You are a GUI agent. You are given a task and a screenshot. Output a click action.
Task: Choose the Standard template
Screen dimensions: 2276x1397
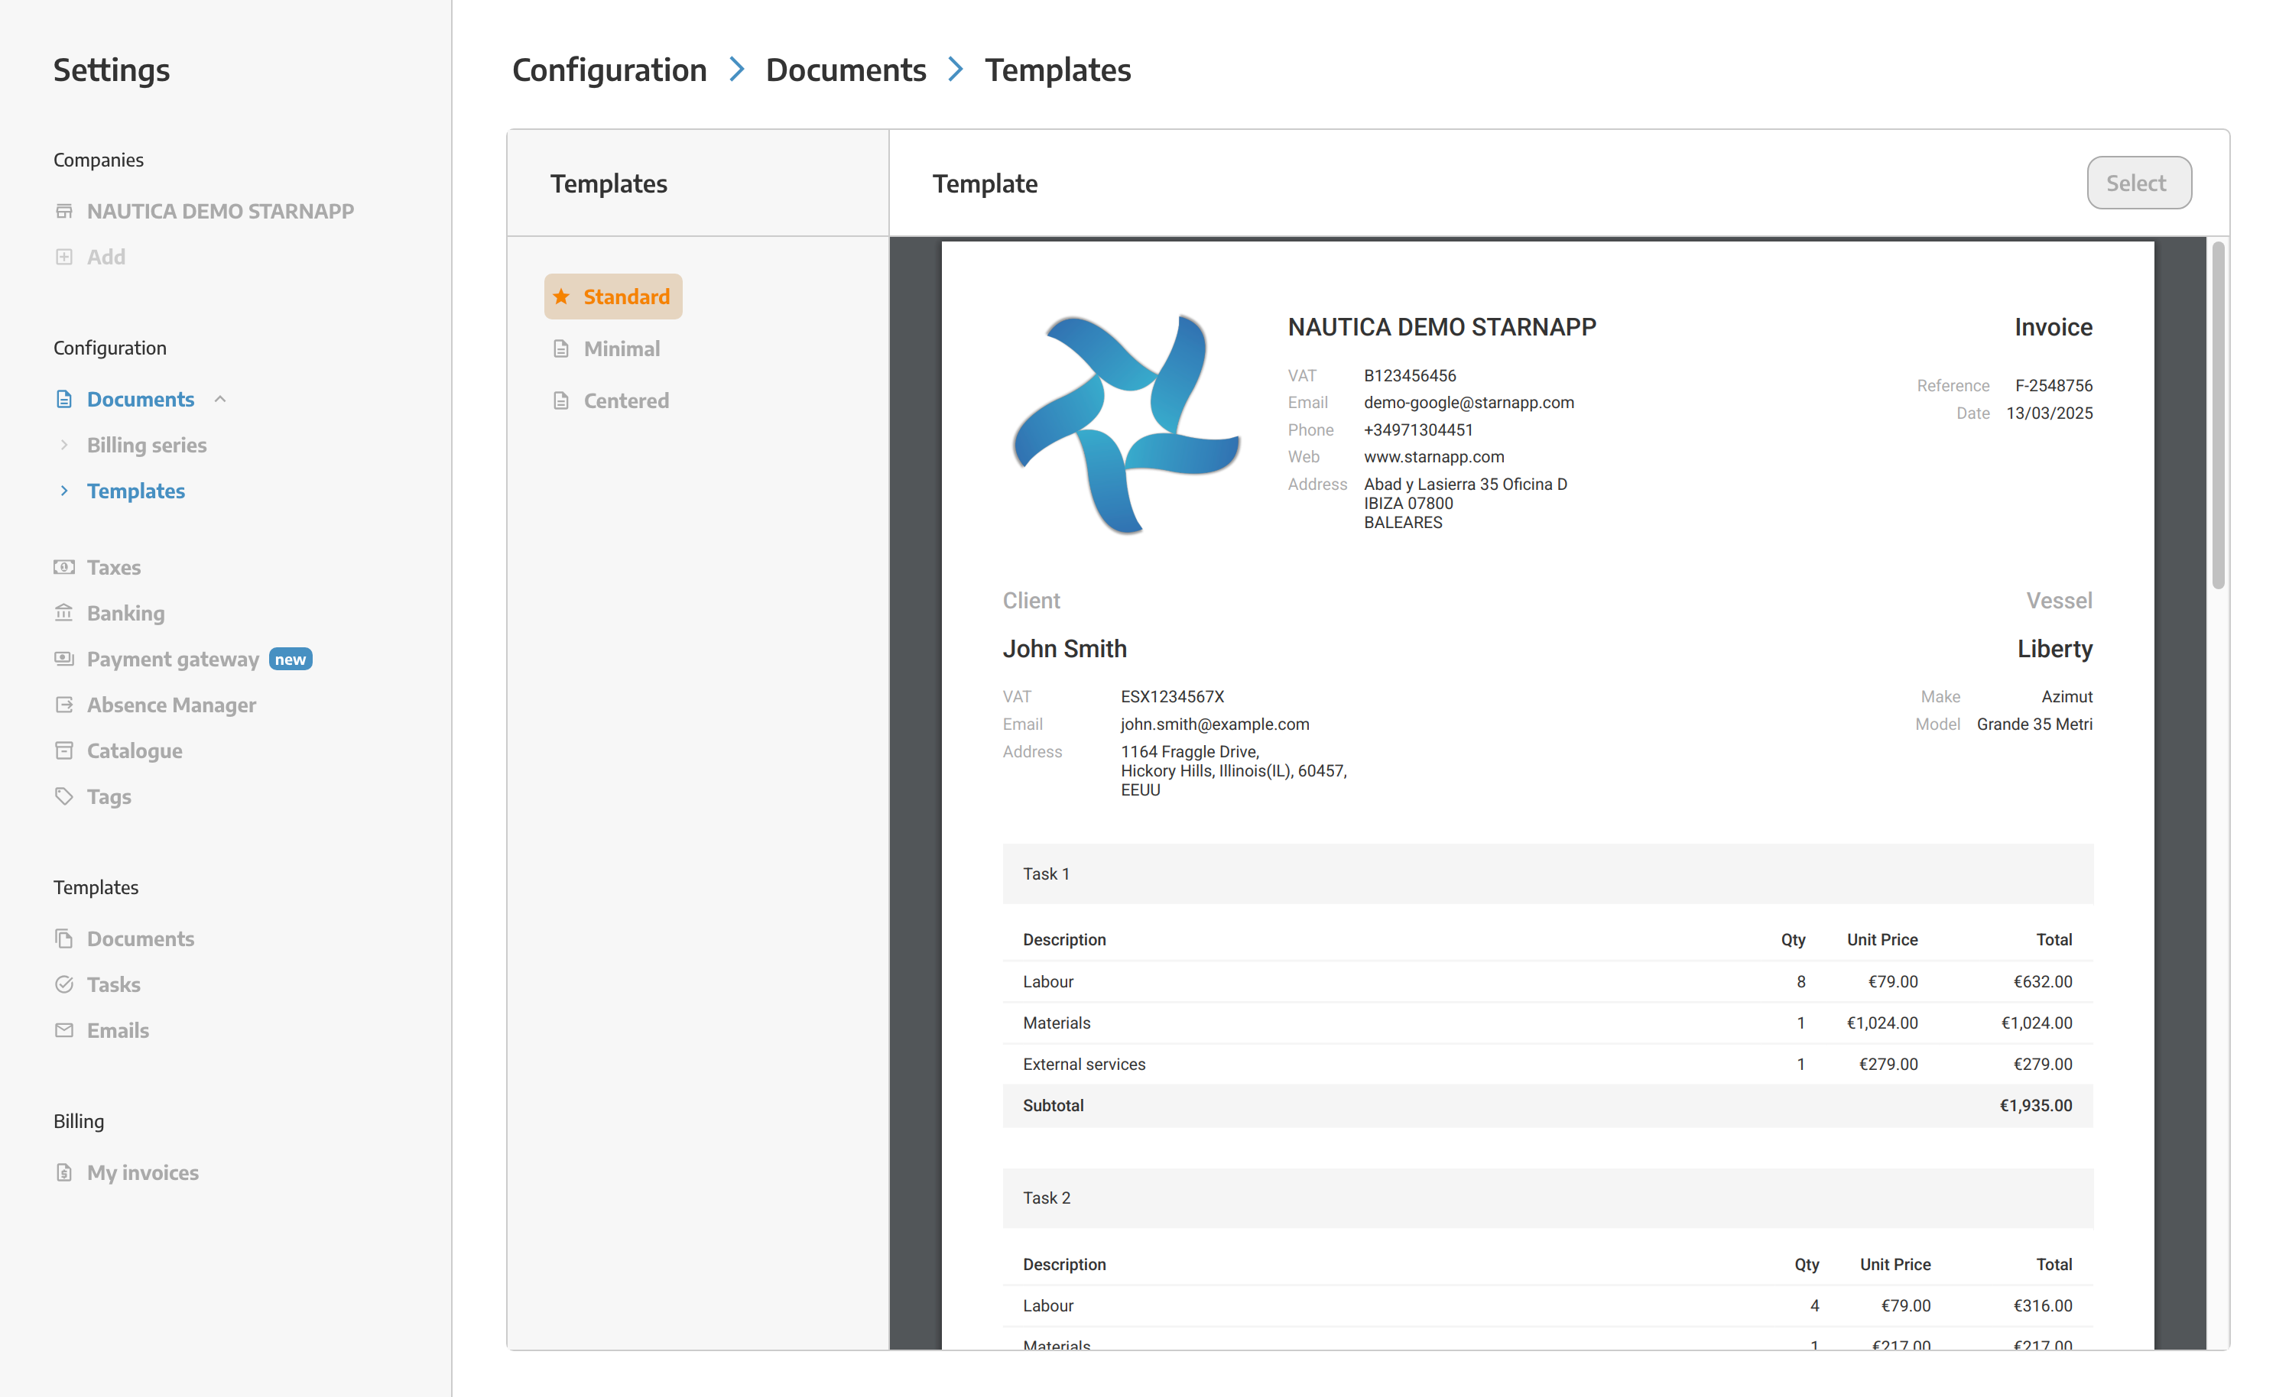tap(614, 297)
